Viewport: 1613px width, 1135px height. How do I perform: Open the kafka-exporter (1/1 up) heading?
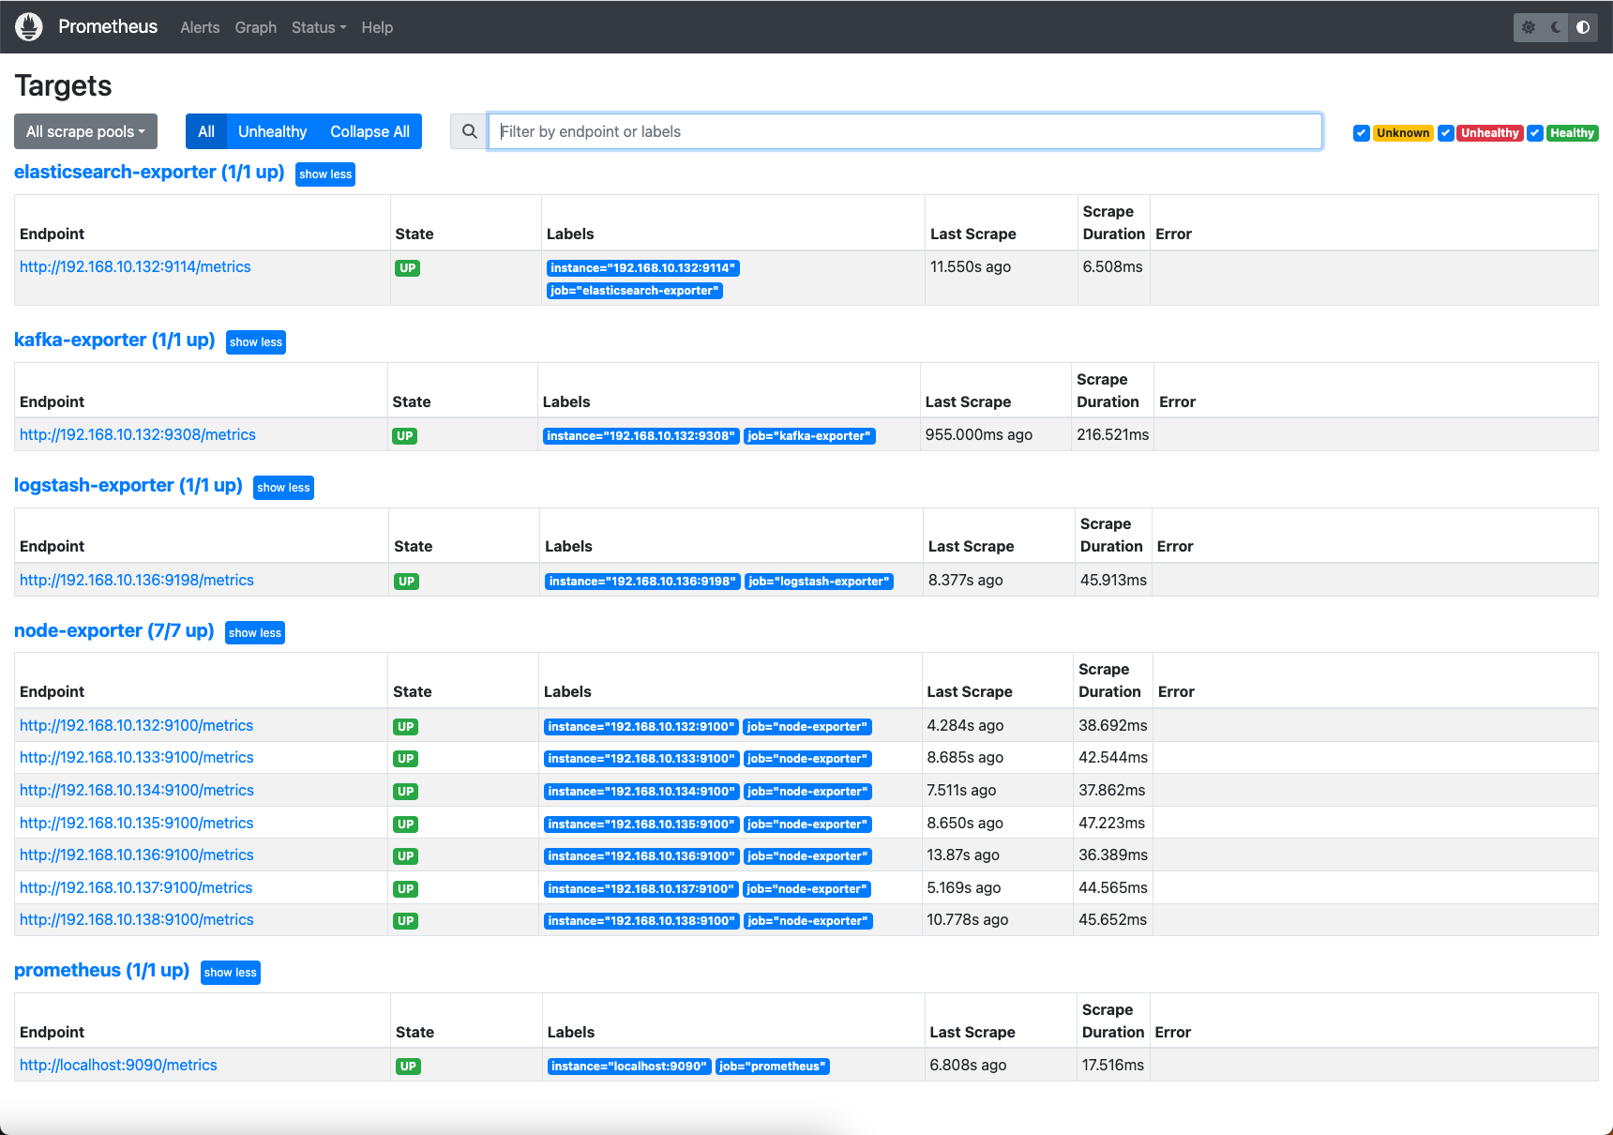point(114,340)
